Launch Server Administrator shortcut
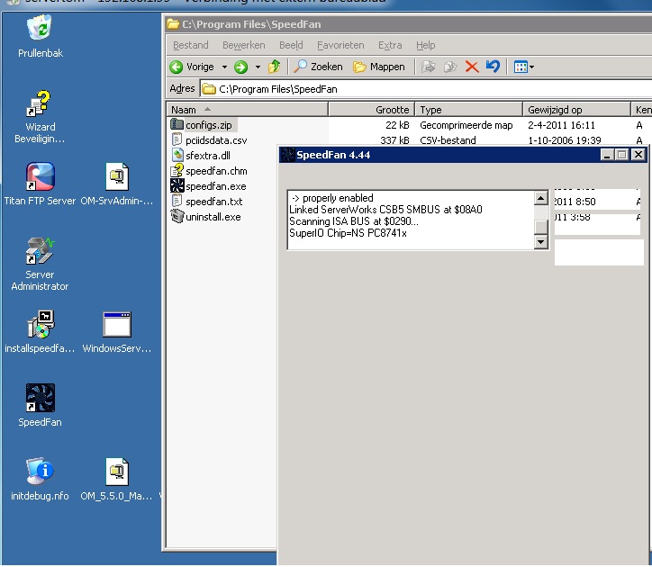Viewport: 652px width, 567px height. (40, 264)
